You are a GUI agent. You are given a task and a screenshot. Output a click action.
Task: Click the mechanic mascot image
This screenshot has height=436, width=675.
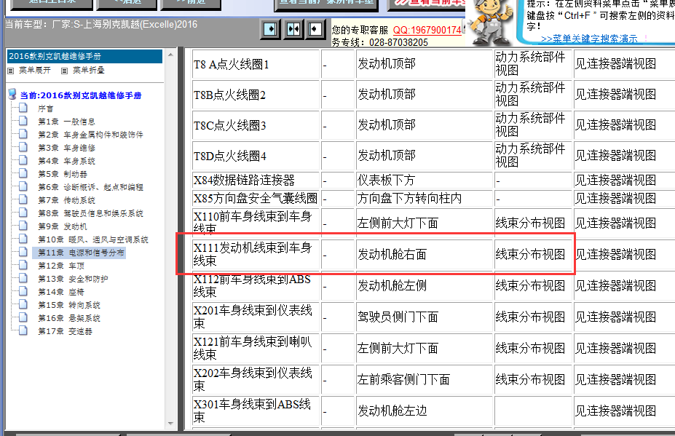point(492,22)
